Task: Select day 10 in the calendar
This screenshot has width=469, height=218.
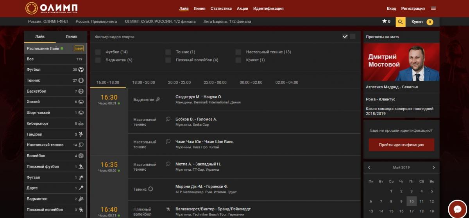Action: pyautogui.click(x=411, y=201)
